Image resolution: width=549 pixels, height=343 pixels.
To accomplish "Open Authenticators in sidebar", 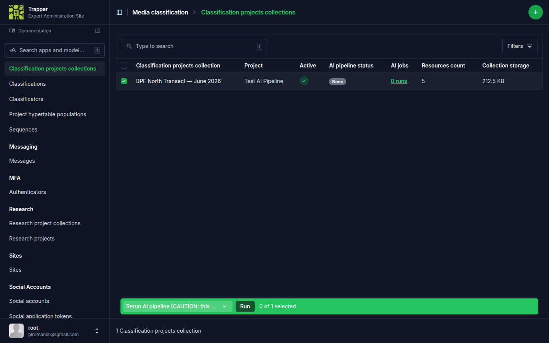I will [27, 192].
